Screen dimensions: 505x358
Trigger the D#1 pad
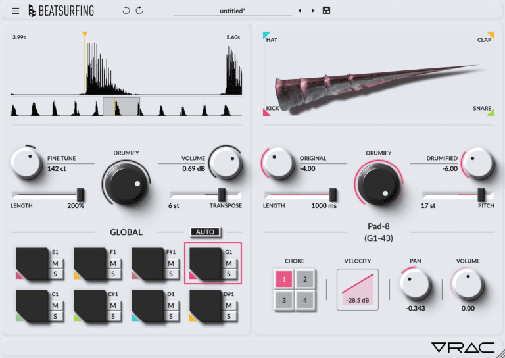coord(206,306)
